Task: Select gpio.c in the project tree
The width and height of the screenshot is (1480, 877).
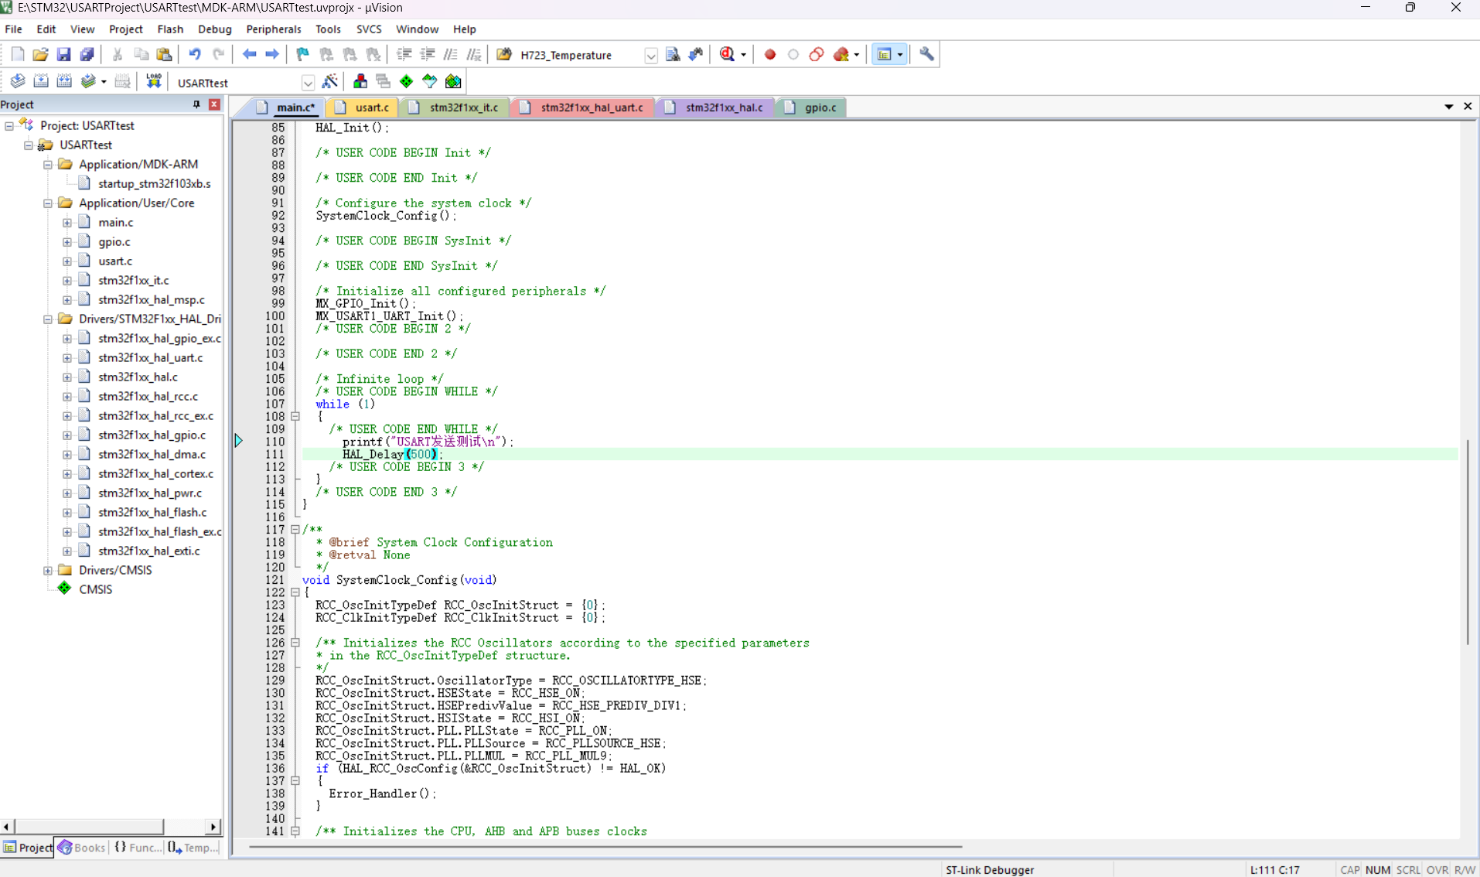Action: click(114, 241)
